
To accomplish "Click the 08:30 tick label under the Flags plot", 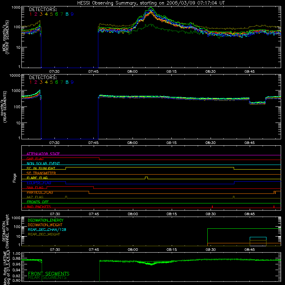I will (211, 214).
